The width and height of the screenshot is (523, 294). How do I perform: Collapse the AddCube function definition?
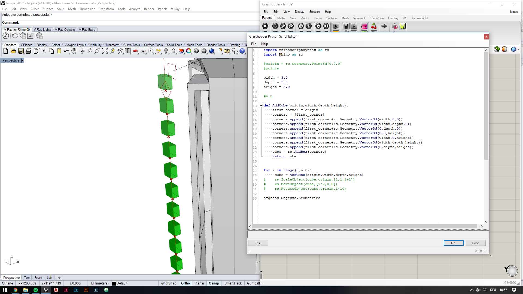261,105
